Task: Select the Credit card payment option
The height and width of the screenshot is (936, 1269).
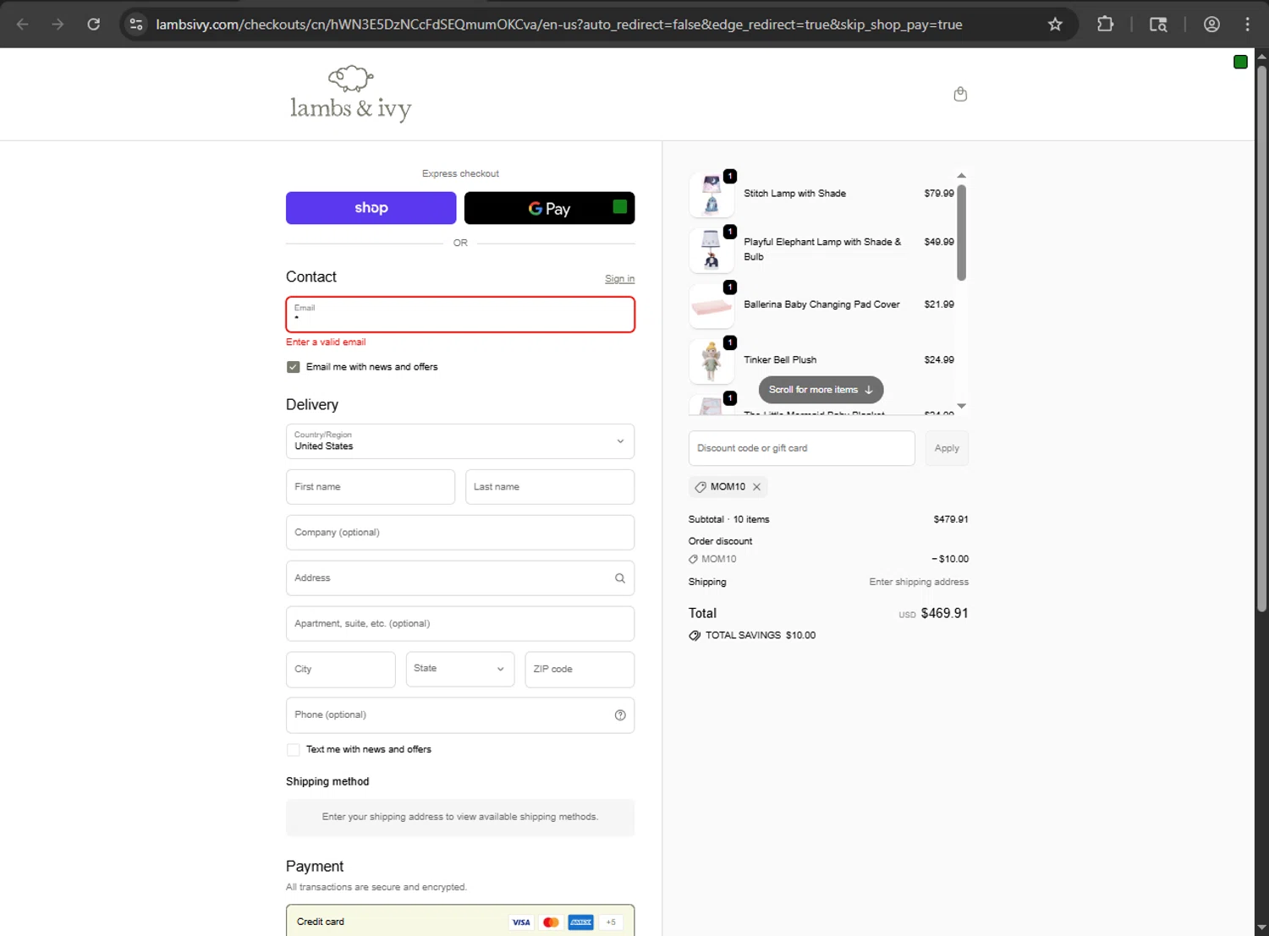Action: click(460, 922)
